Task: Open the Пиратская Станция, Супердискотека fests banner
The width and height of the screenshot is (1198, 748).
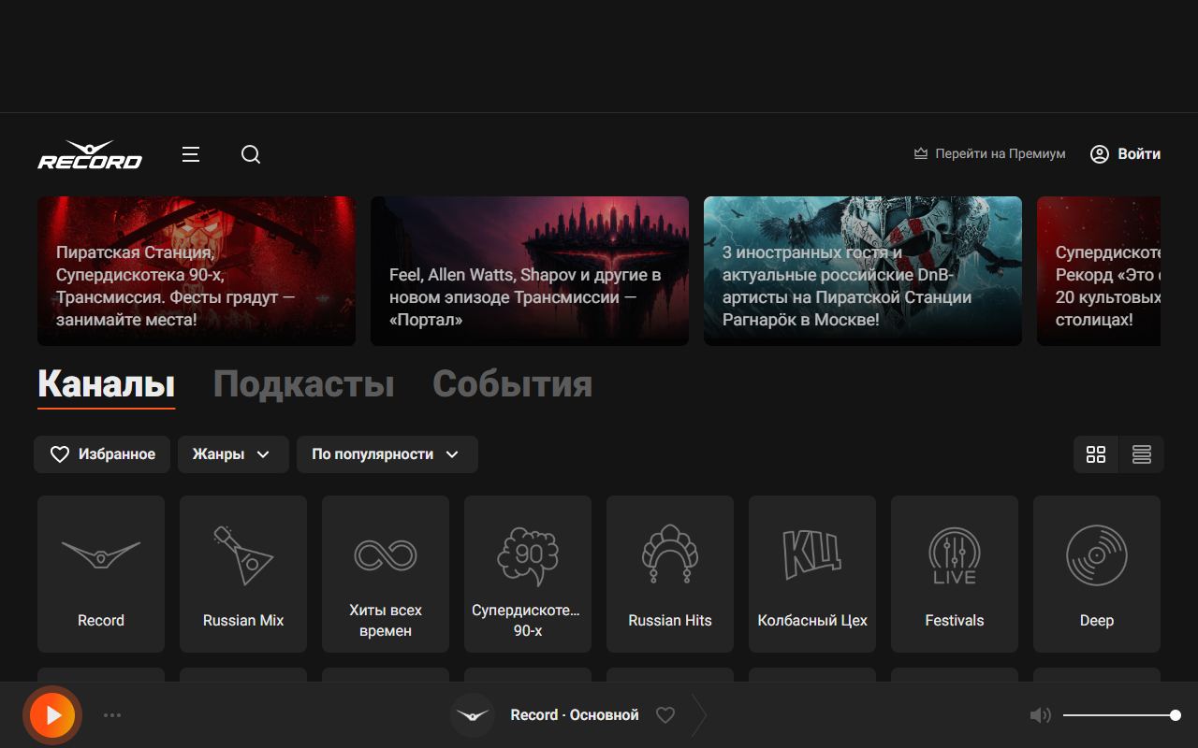Action: point(197,271)
